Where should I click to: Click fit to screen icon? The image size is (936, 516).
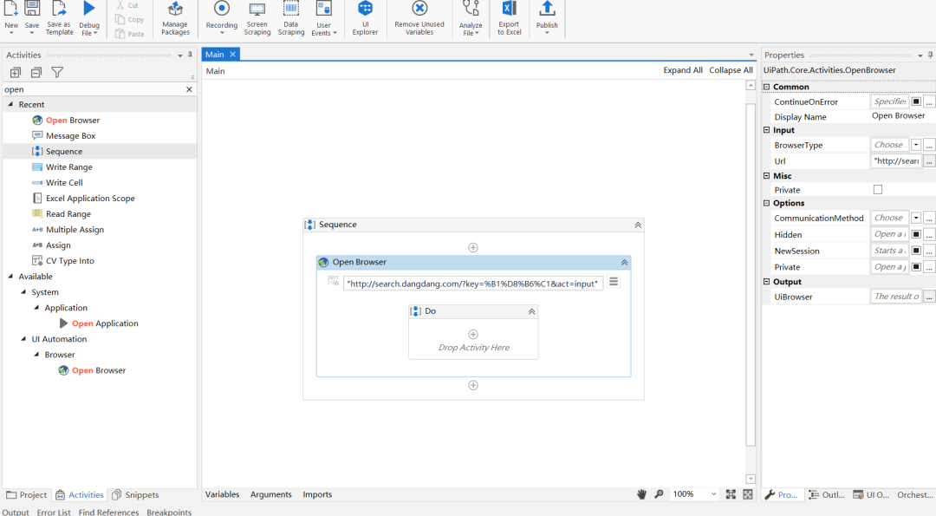tap(731, 494)
